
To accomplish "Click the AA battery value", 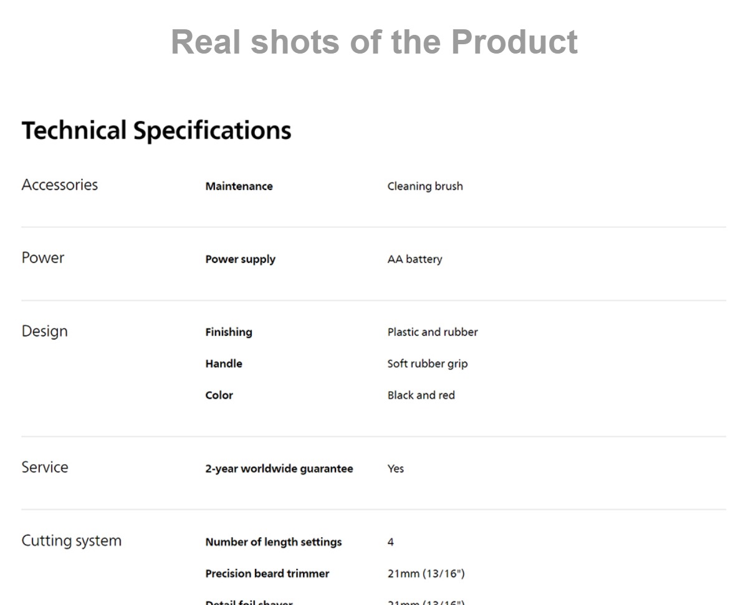I will click(415, 259).
